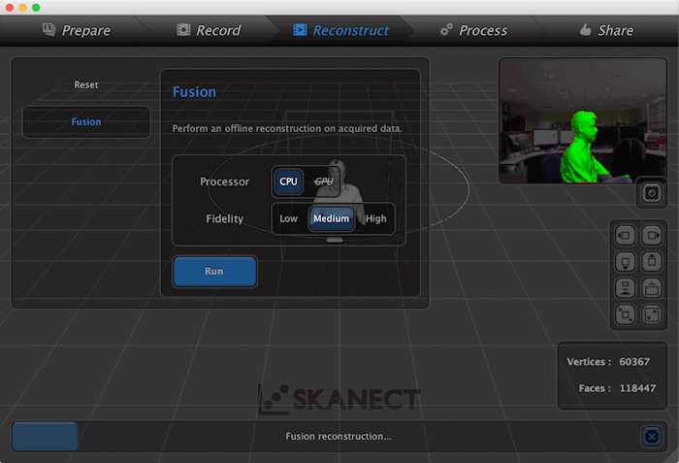
Task: Switch to the Prepare tab
Action: tap(77, 30)
